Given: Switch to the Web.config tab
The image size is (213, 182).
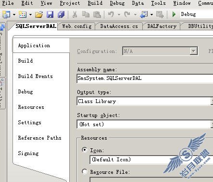Looking at the screenshot, I should tap(77, 26).
